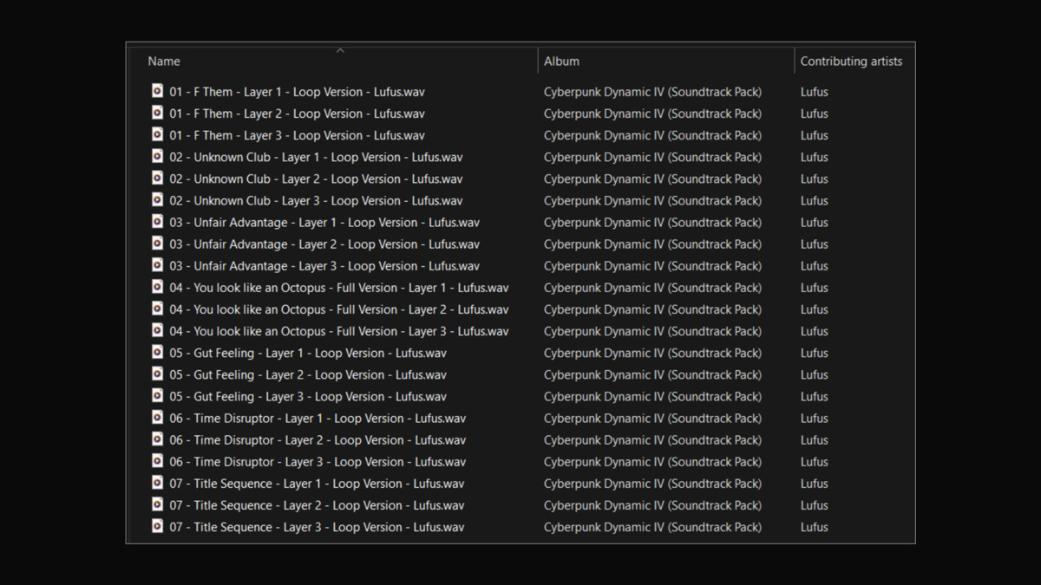The image size is (1041, 585).
Task: Select 02 - Unknown Club - Layer 1 file name
Action: click(x=316, y=157)
